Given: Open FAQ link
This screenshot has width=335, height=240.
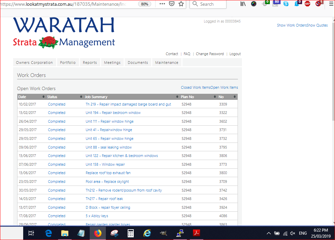Looking at the screenshot, I should [x=187, y=54].
